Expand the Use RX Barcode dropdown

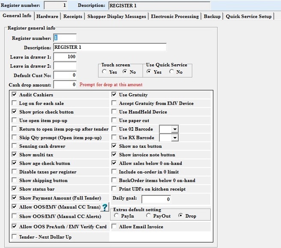174,137
